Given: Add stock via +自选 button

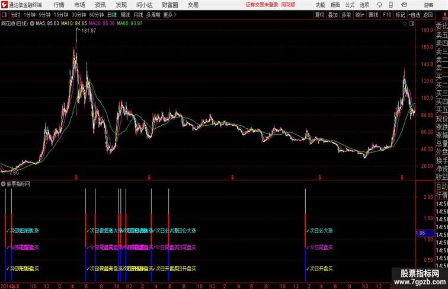Looking at the screenshot, I should point(414,15).
